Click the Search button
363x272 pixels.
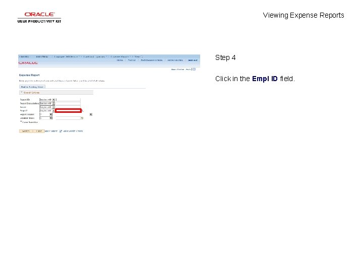[26, 131]
